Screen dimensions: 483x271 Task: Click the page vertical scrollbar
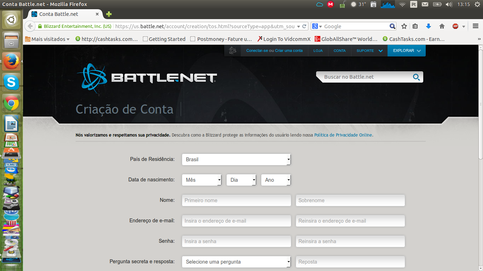coord(481,104)
